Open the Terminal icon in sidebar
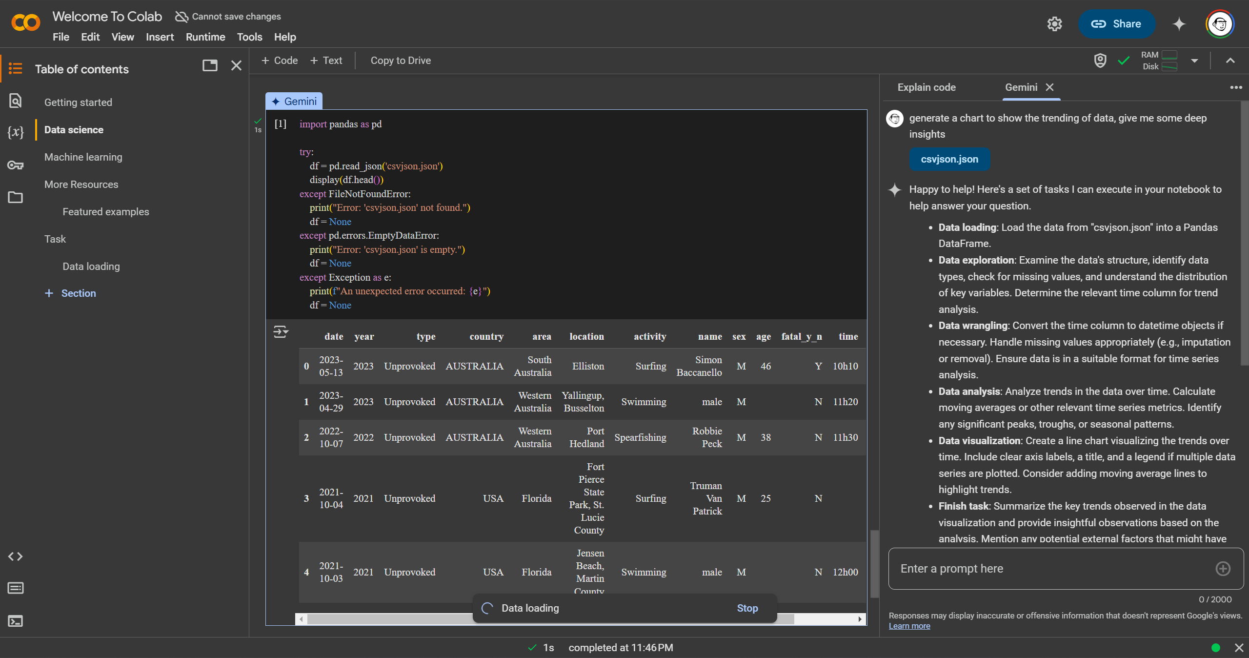The image size is (1249, 658). coord(16,621)
